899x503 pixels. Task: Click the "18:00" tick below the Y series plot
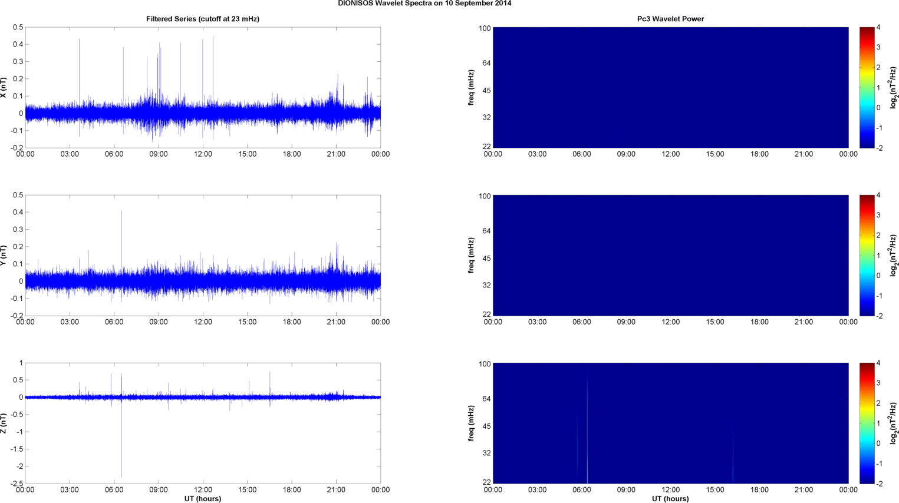292,322
